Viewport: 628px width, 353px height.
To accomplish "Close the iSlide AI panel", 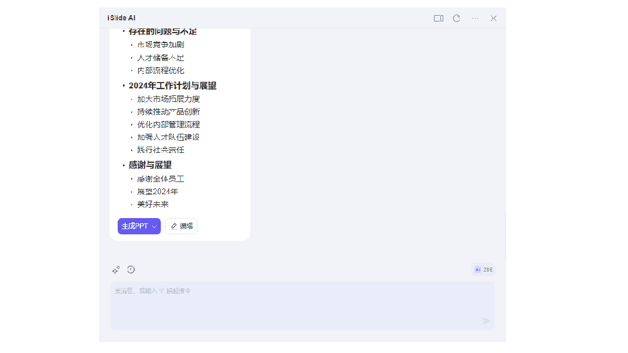I will click(493, 19).
